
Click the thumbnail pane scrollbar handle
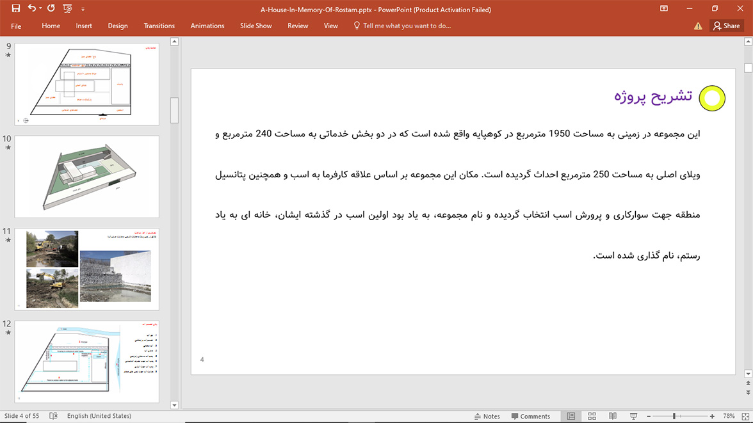pos(174,111)
